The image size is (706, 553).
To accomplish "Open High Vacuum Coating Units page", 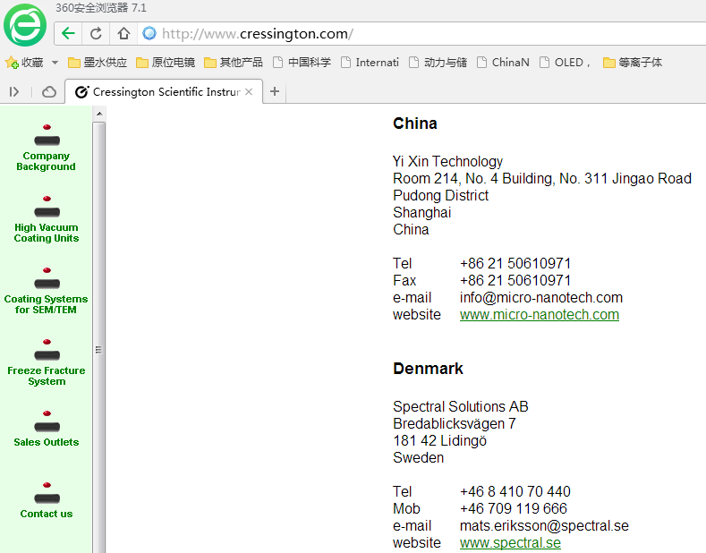I will 47,233.
